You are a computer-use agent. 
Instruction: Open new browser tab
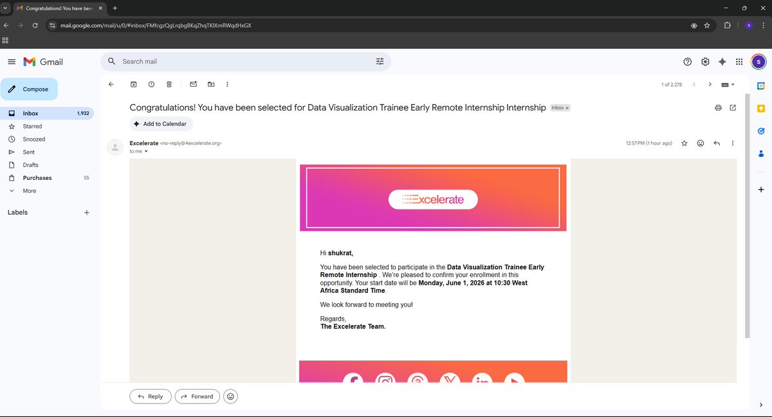point(115,8)
